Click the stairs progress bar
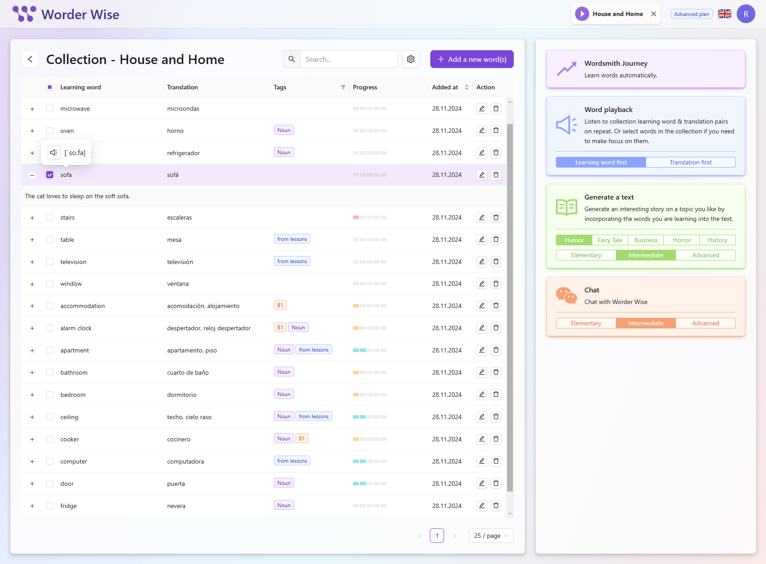This screenshot has width=766, height=564. point(370,217)
